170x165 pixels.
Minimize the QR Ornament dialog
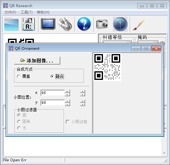(136, 48)
